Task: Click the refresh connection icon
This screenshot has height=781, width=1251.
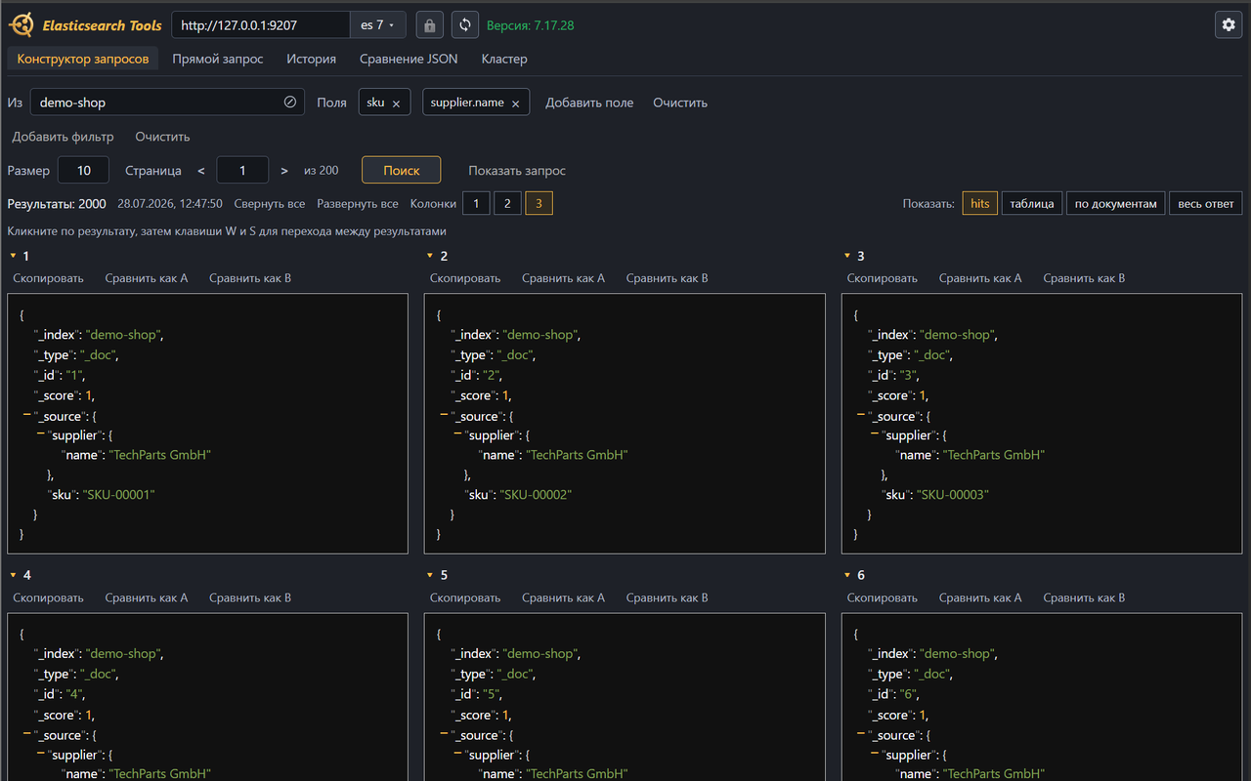Action: tap(465, 25)
